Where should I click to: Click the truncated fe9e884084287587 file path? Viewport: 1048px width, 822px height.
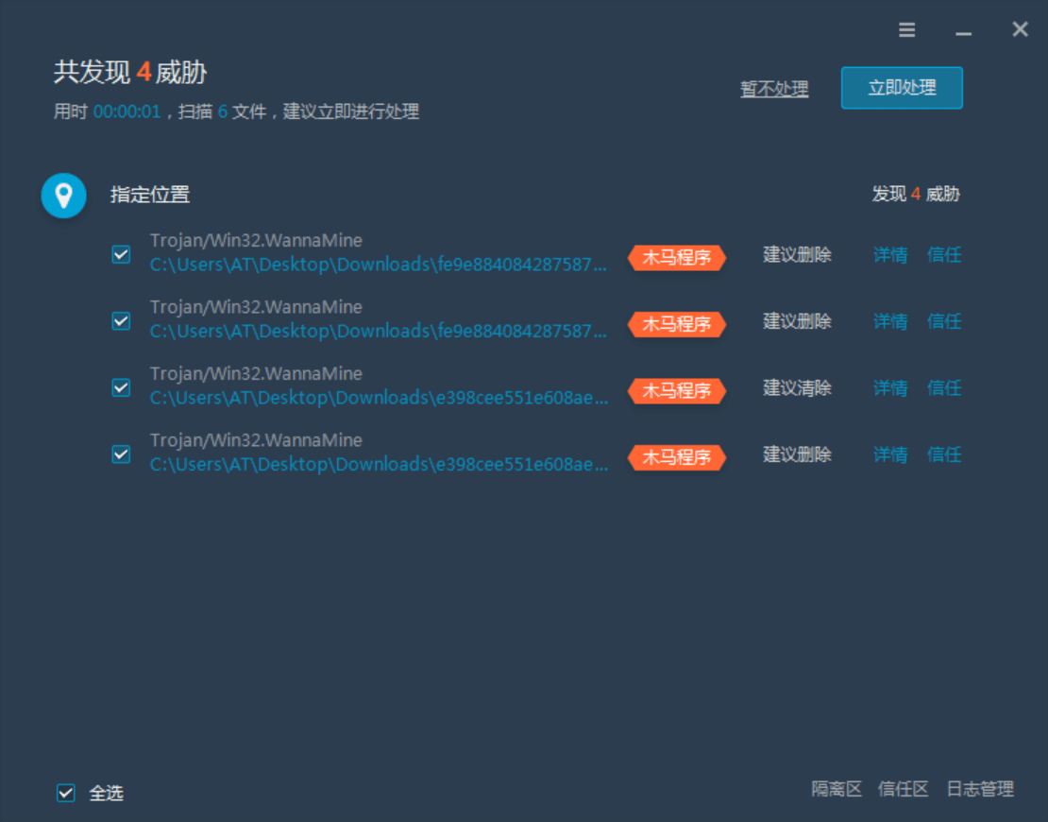pos(378,265)
